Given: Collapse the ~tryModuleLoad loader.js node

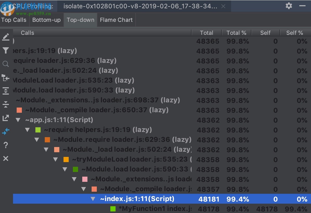Looking at the screenshot, I should click(x=55, y=159).
